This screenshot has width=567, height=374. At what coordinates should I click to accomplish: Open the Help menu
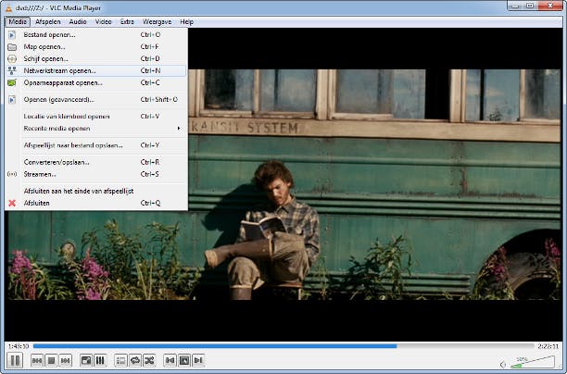point(186,21)
